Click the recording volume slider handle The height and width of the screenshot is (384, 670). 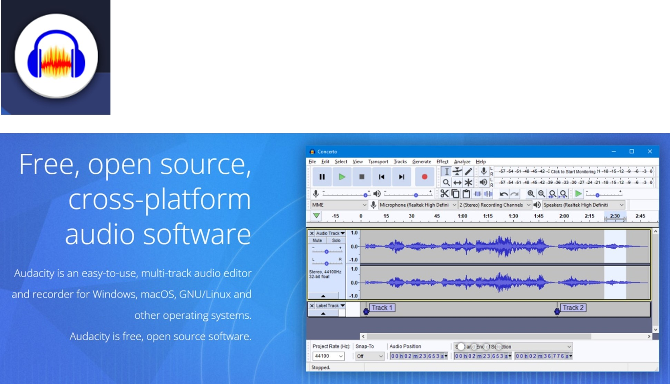(366, 195)
